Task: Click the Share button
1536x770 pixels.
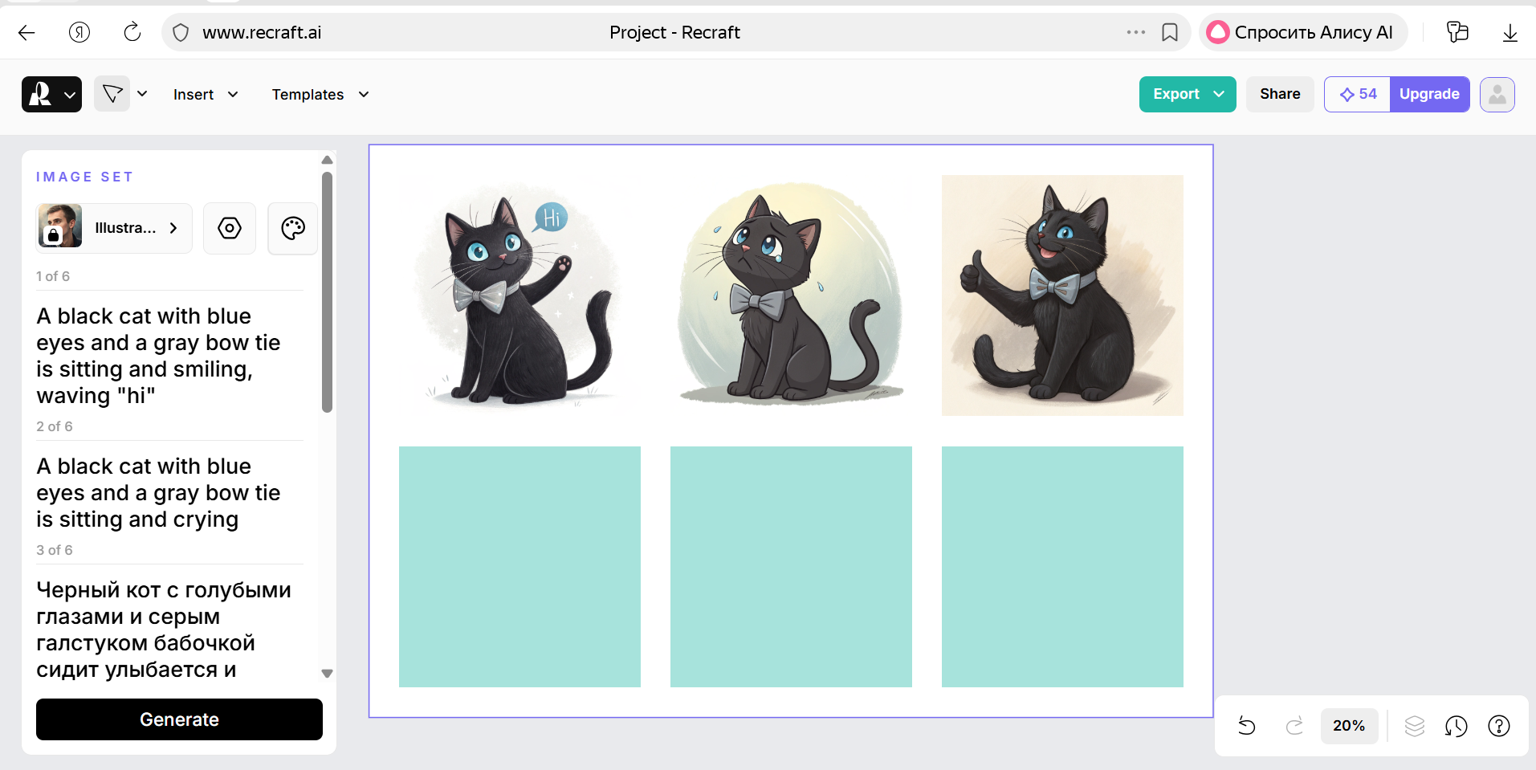Action: tap(1279, 95)
